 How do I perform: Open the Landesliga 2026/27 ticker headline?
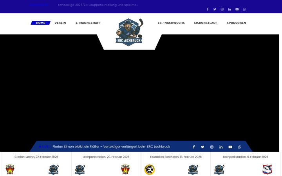pyautogui.click(x=98, y=5)
